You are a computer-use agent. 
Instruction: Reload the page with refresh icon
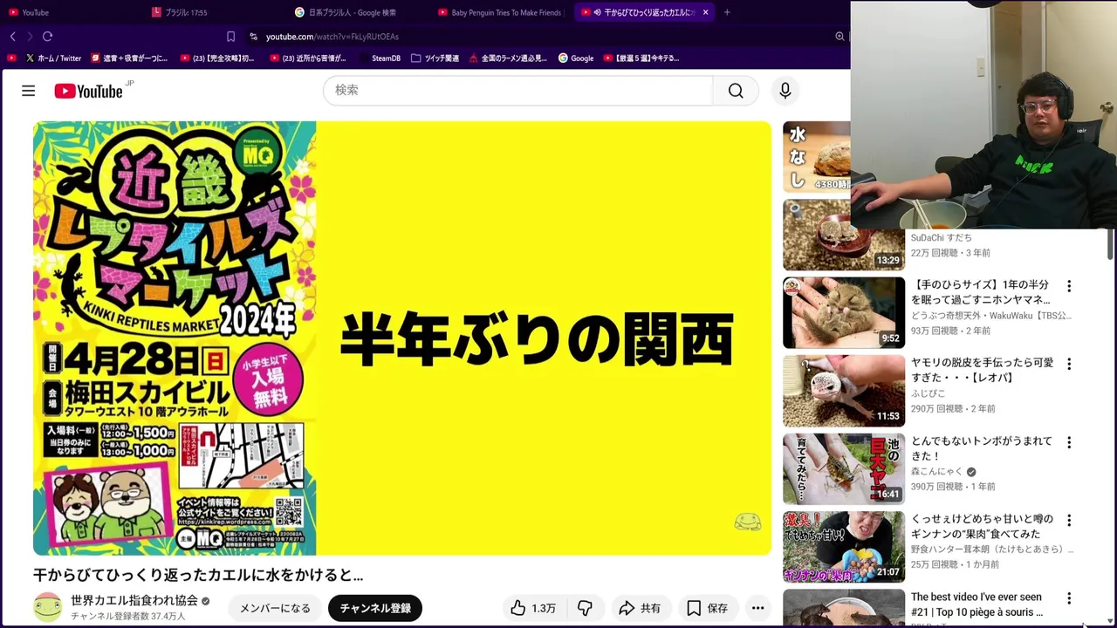[x=47, y=37]
